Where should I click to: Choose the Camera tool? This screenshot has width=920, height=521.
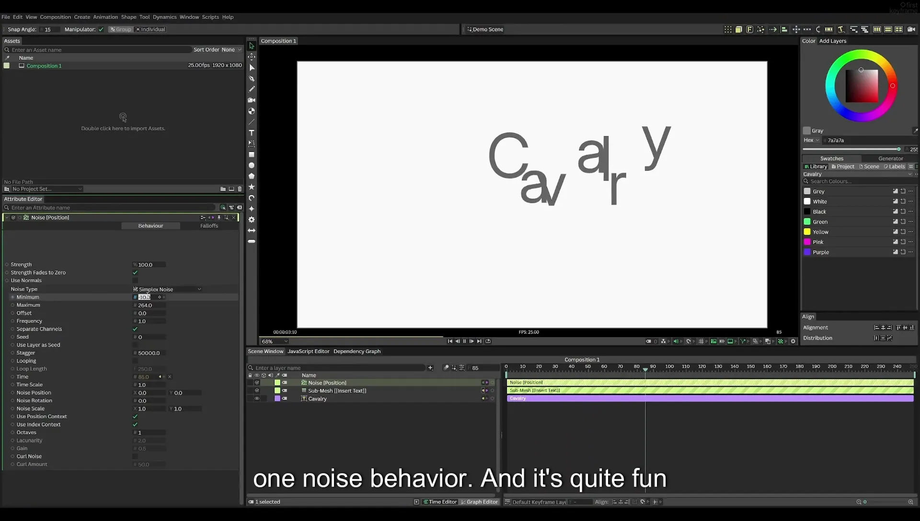252,100
